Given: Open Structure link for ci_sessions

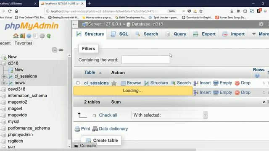Looking at the screenshot, I should 156,83.
